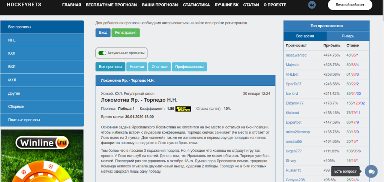Click the profit value +474.76%
The image size is (384, 182).
331,55
